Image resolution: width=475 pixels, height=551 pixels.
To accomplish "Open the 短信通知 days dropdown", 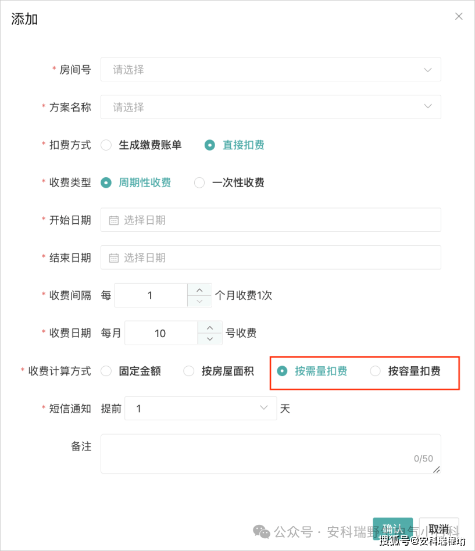I will tap(201, 409).
